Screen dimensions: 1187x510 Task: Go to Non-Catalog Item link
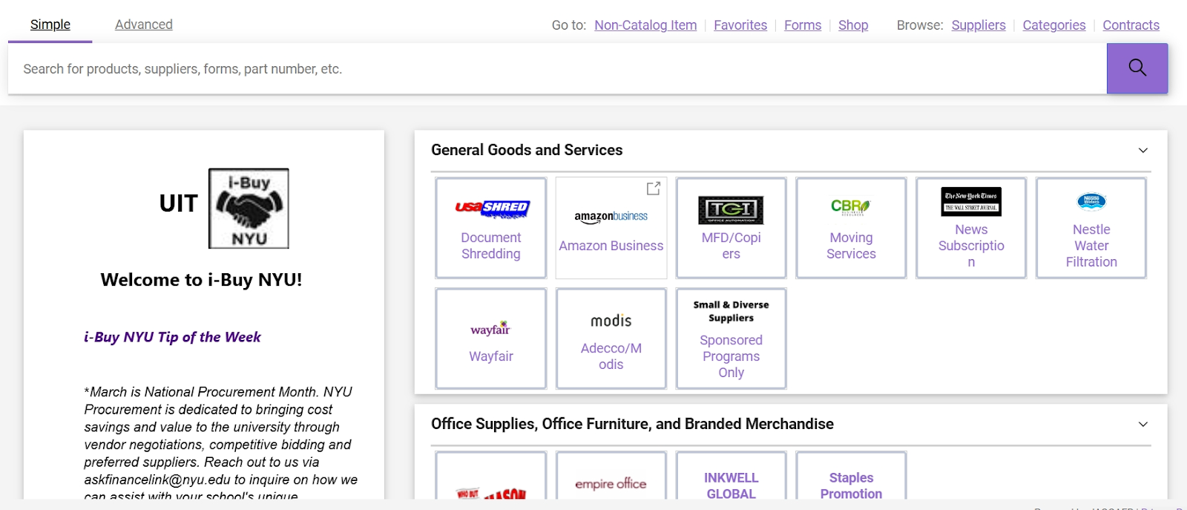645,25
